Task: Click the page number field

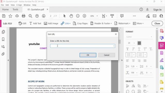Action: coord(51,16)
